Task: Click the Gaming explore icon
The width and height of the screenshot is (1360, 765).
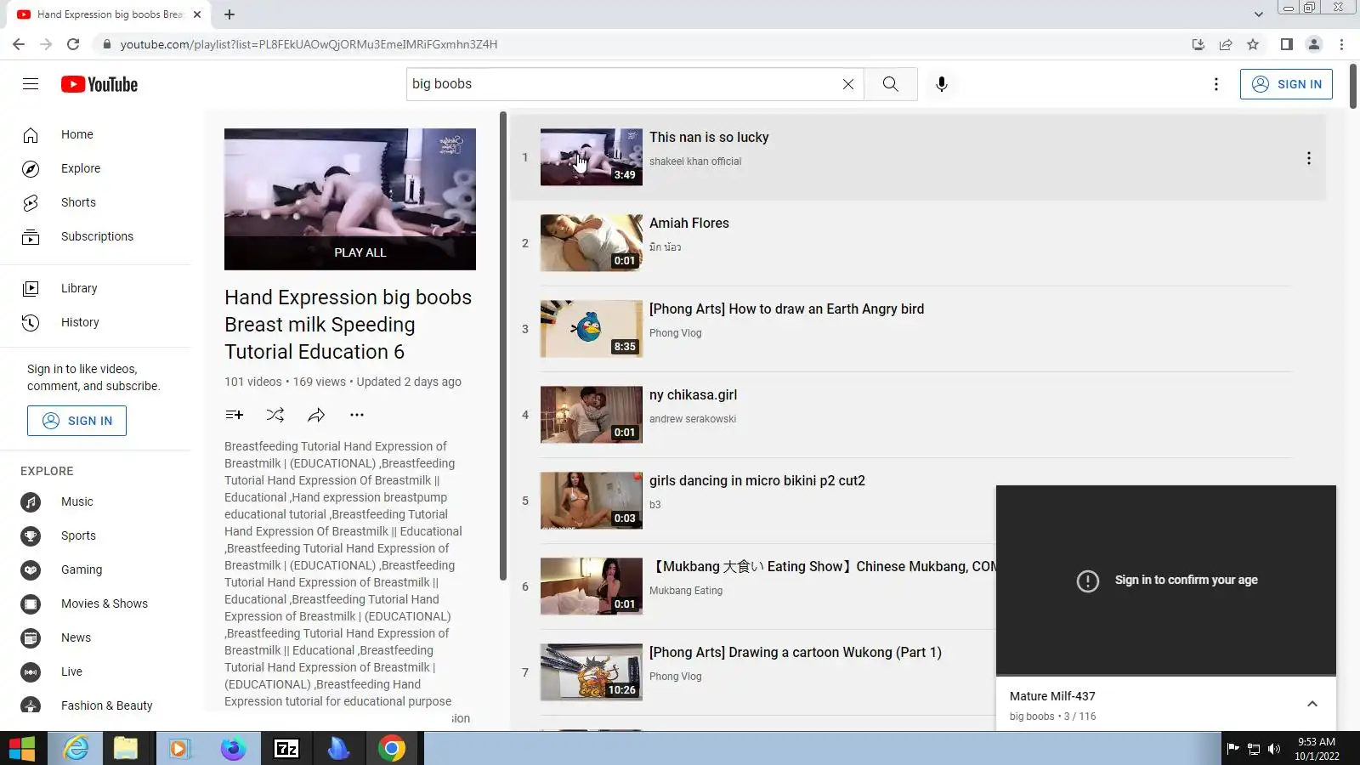Action: tap(31, 569)
